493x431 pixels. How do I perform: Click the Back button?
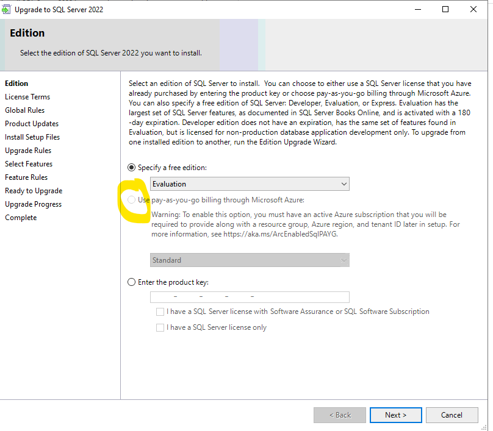tap(340, 415)
